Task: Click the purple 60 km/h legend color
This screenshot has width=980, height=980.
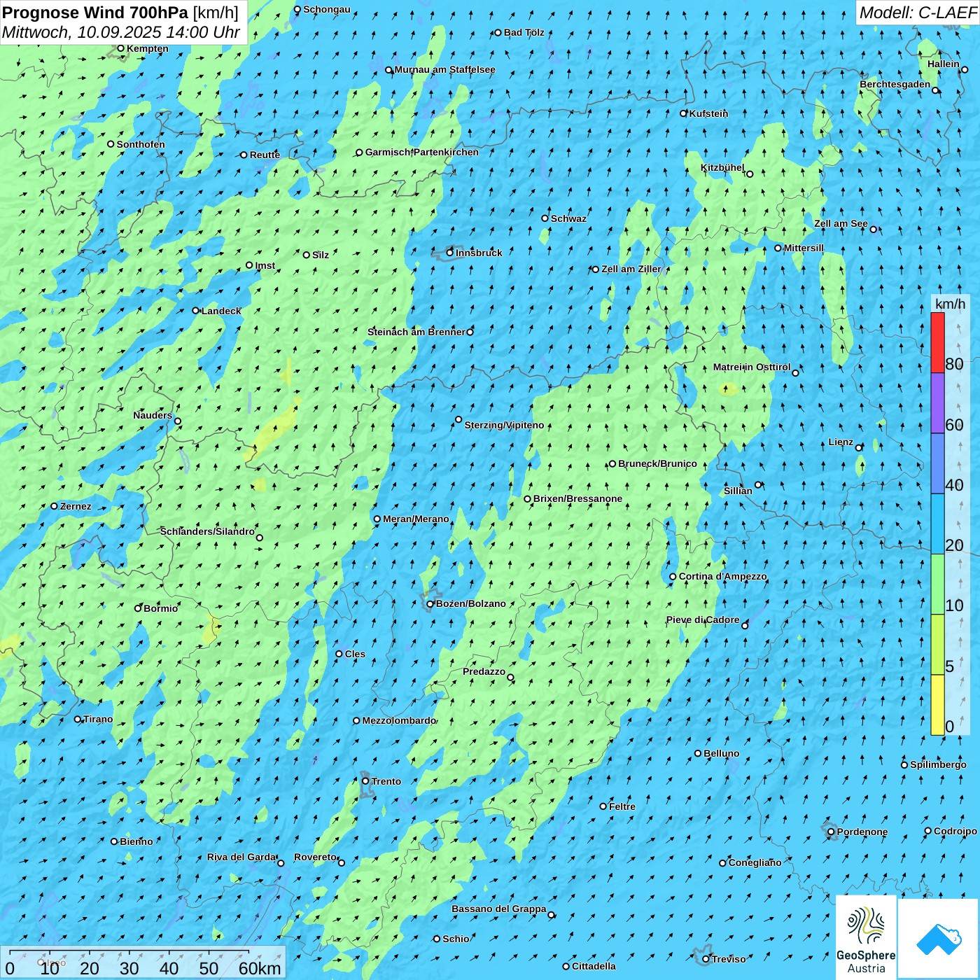Action: coord(937,403)
